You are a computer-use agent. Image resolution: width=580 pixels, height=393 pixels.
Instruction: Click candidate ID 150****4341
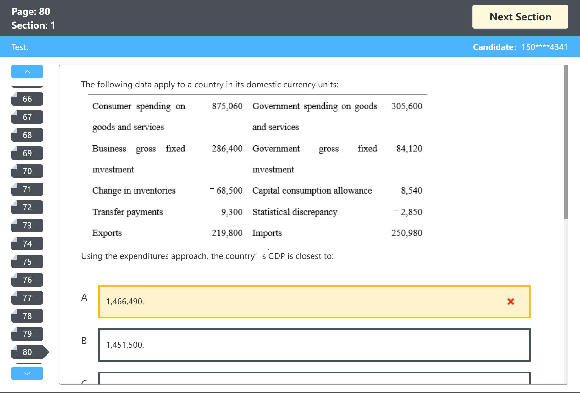click(x=544, y=47)
